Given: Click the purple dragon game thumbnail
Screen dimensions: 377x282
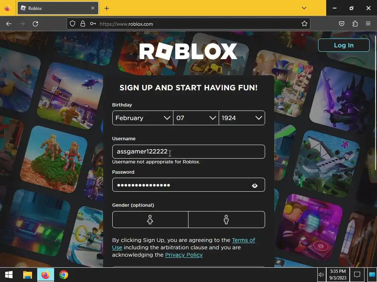Looking at the screenshot, I should click(343, 100).
